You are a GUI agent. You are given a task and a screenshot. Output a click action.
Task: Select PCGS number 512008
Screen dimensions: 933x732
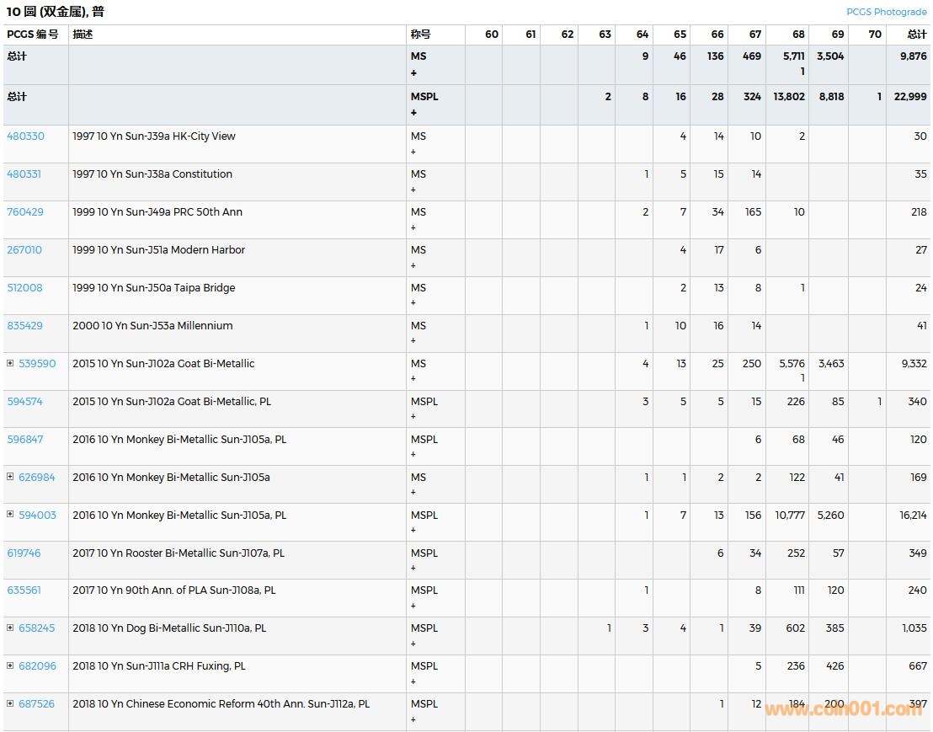24,288
